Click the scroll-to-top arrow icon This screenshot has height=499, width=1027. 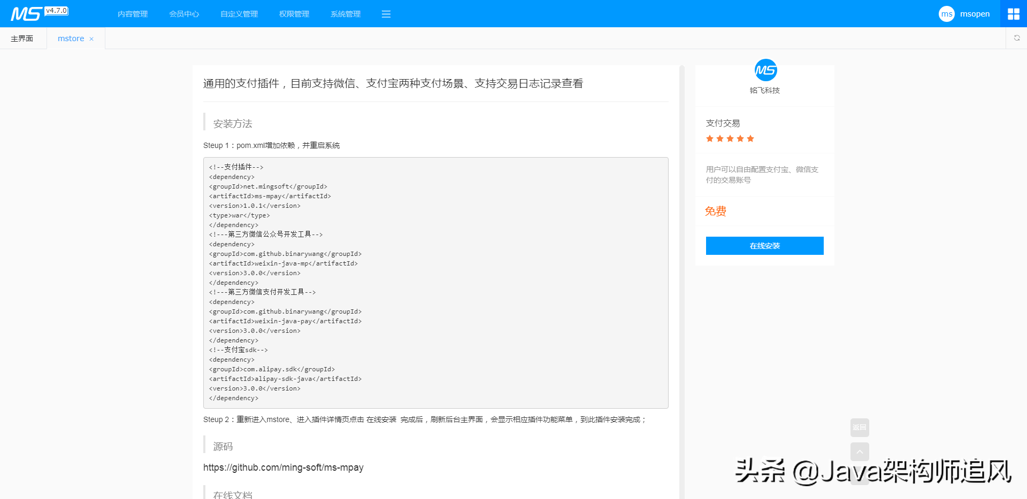(x=860, y=451)
